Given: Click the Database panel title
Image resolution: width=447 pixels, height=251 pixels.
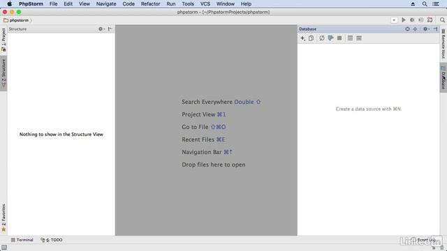Looking at the screenshot, I should coord(307,29).
